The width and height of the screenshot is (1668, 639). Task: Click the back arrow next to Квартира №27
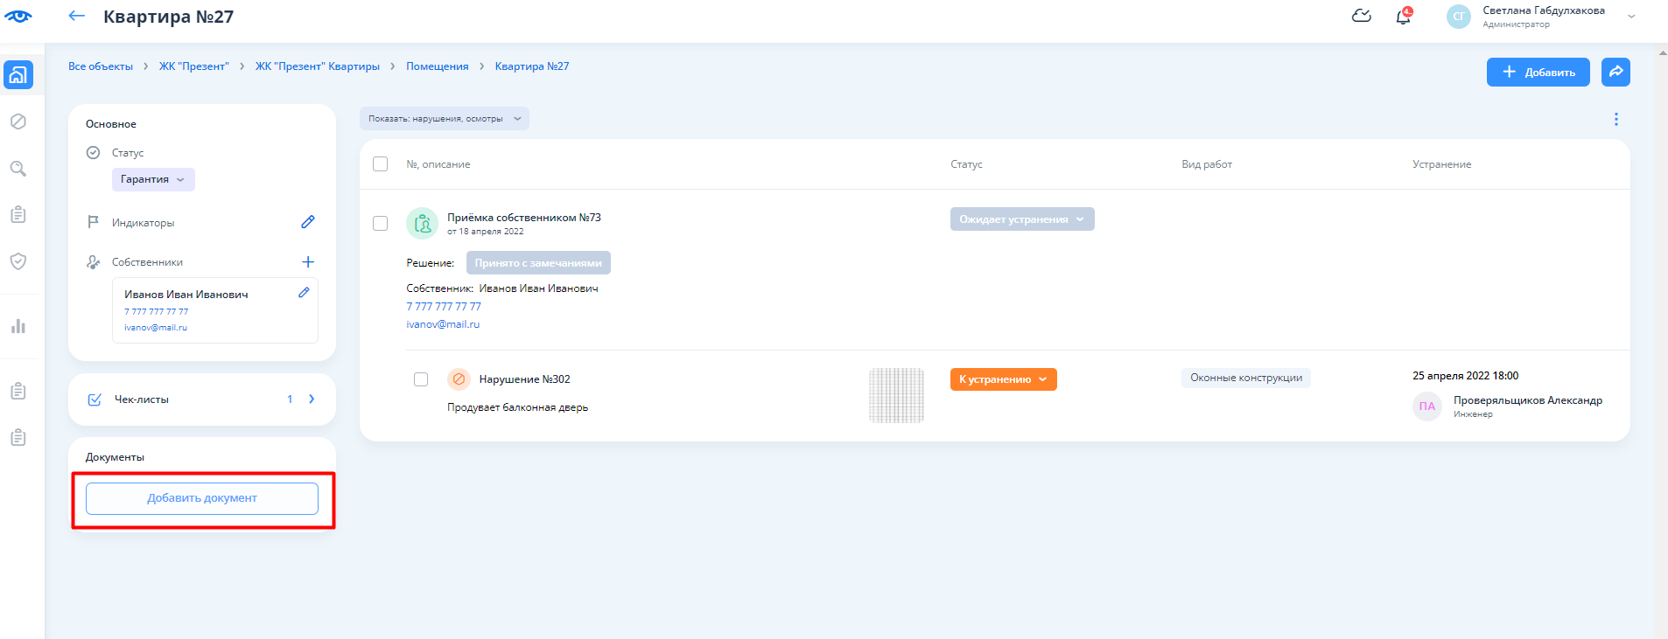tap(77, 16)
